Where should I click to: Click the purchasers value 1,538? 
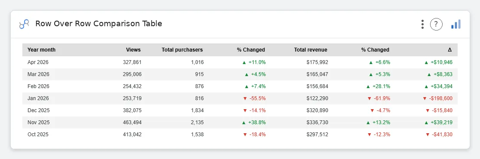point(197,135)
